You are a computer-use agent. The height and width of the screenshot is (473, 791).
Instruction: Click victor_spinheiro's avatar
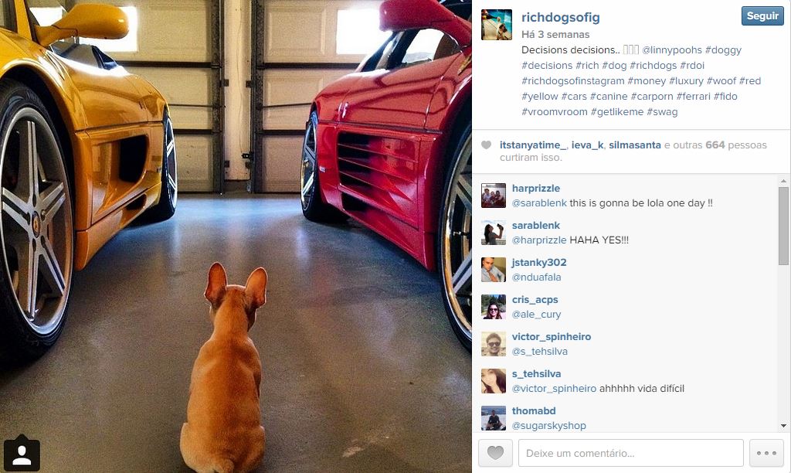click(x=494, y=344)
